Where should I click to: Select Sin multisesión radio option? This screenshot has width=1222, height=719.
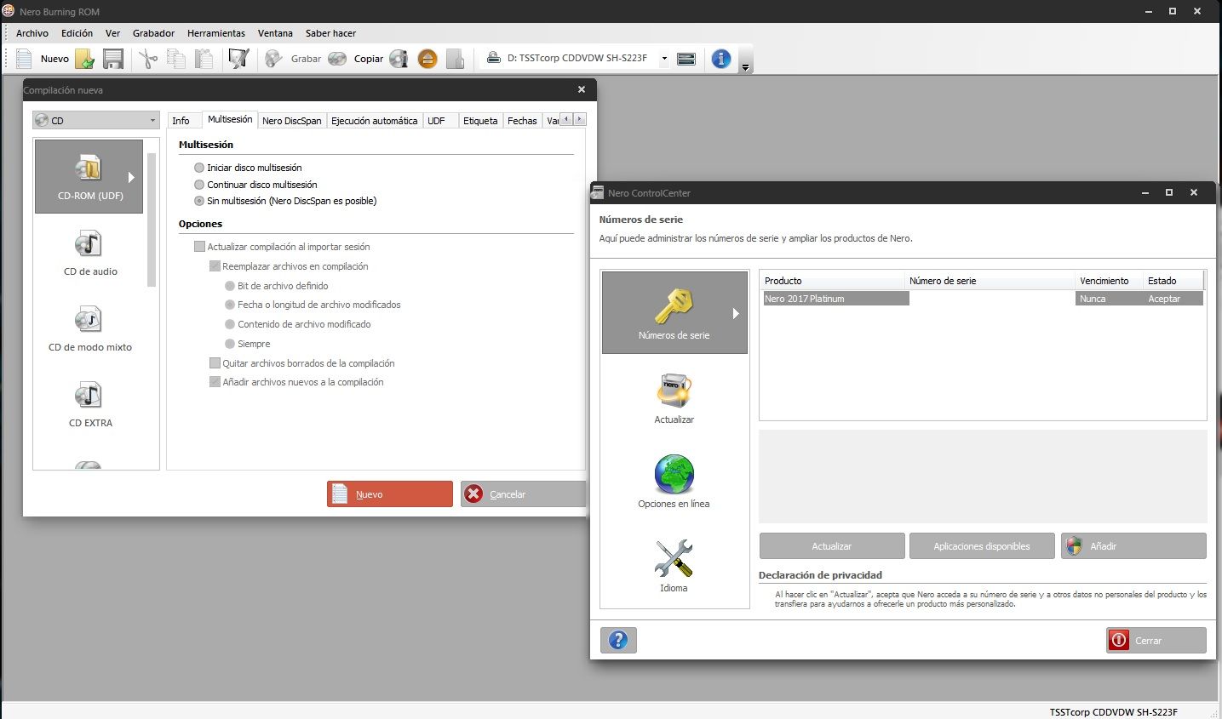[x=199, y=201]
